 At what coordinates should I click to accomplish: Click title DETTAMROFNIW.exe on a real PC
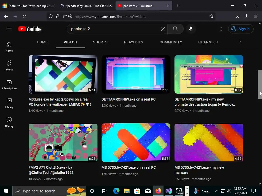(128, 99)
